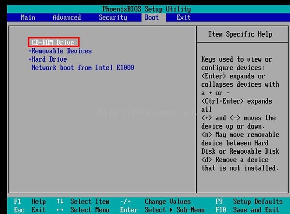Click the F1 Help key hint
The width and height of the screenshot is (290, 214).
coord(29,201)
